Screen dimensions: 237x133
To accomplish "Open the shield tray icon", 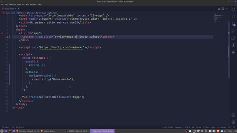I will pos(198,131).
